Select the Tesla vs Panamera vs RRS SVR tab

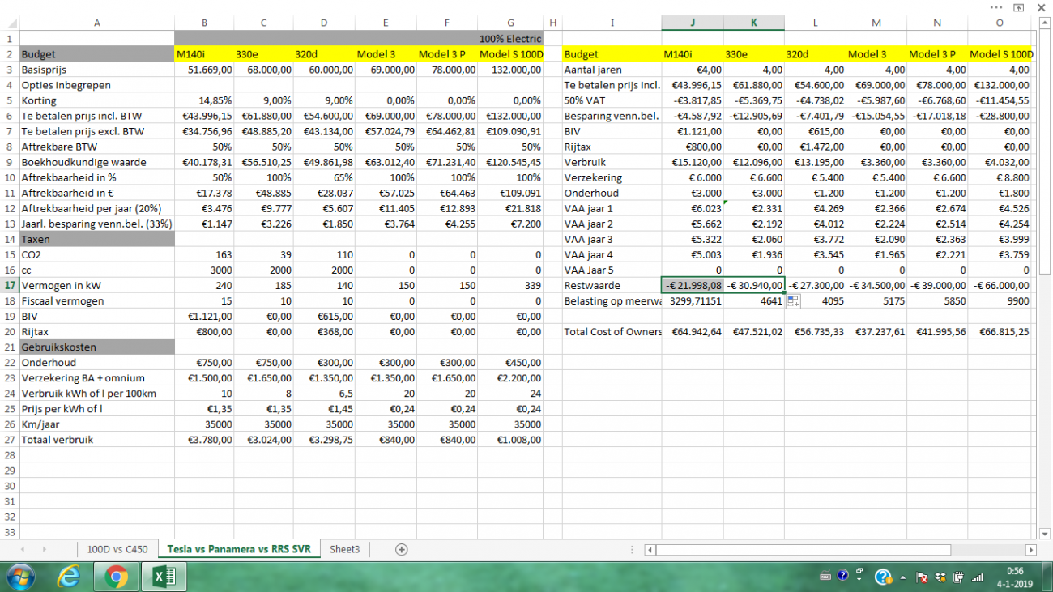(x=239, y=549)
